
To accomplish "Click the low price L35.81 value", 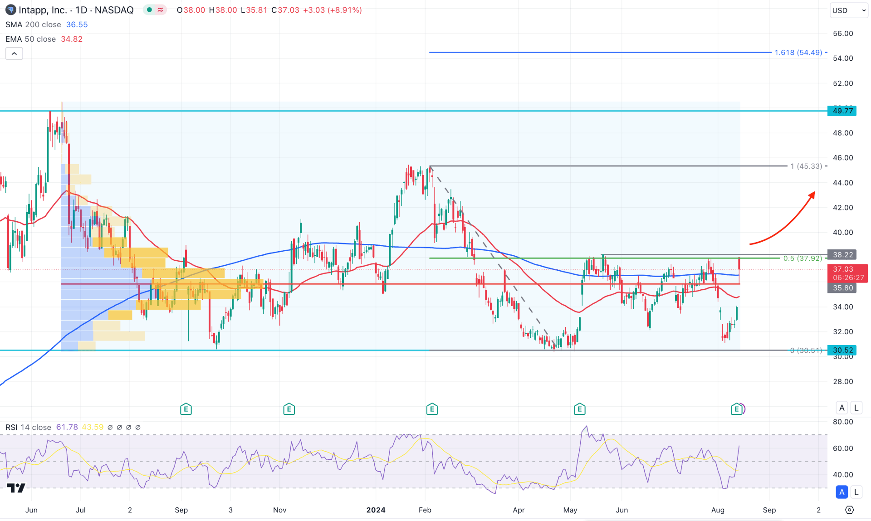I will click(254, 10).
